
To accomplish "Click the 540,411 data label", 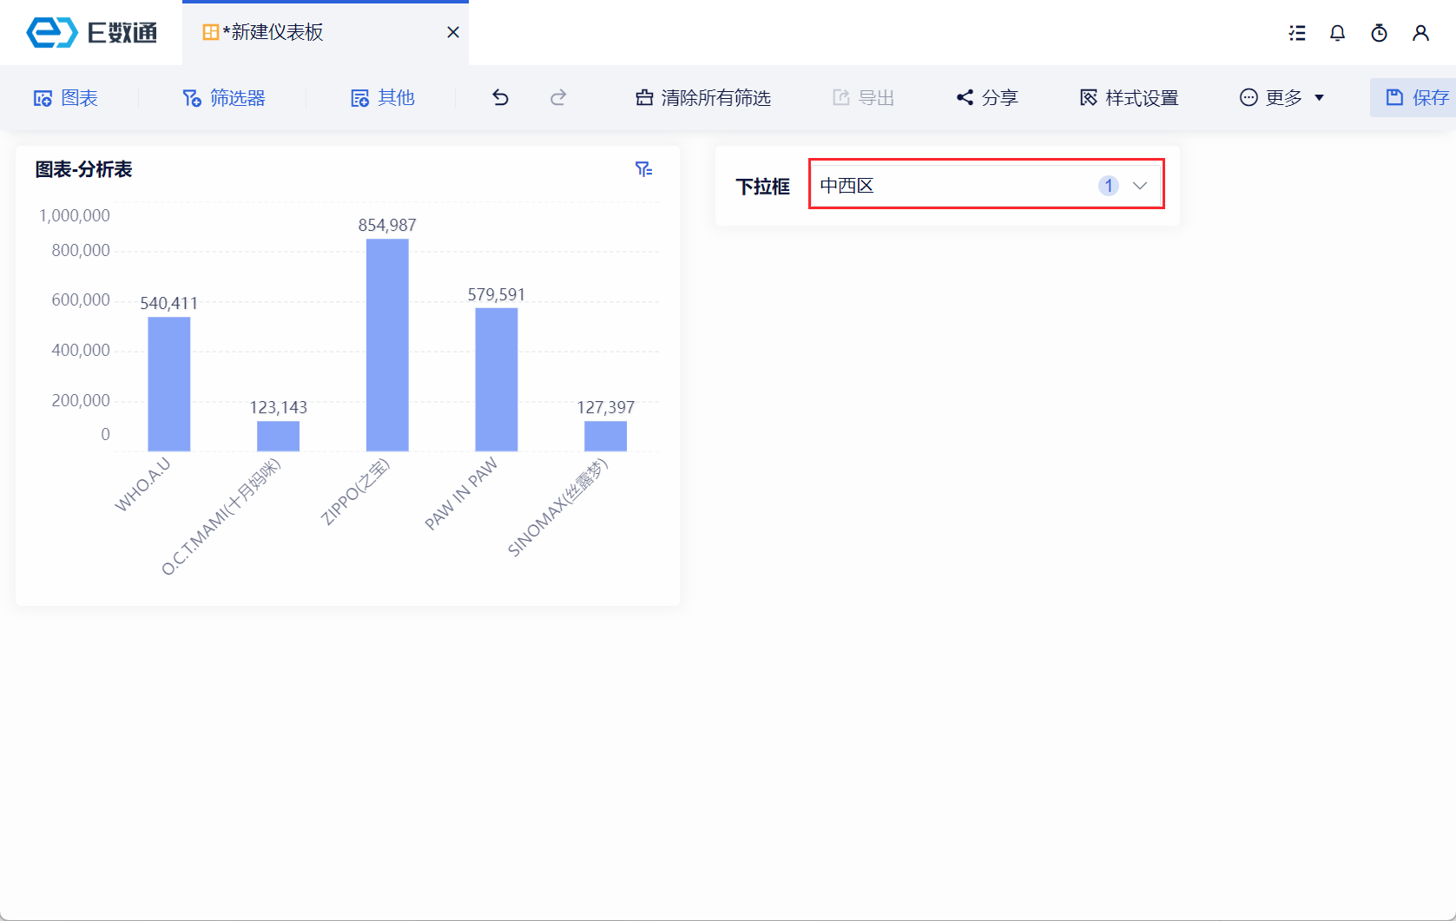I will pos(169,303).
